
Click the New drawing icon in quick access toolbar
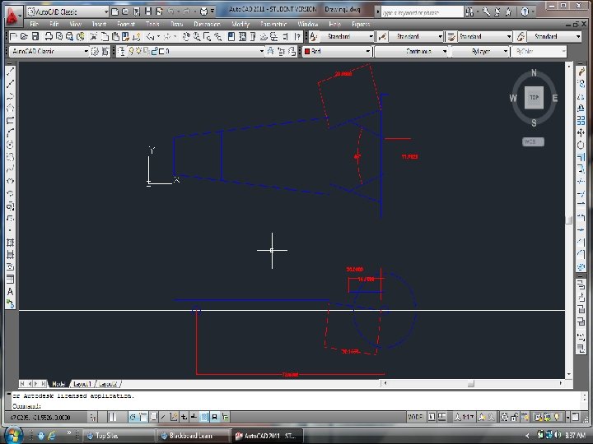pyautogui.click(x=115, y=12)
